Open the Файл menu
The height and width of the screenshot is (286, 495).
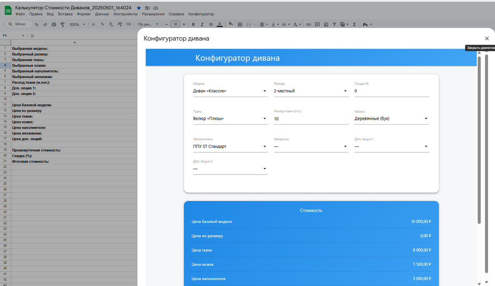tap(20, 14)
